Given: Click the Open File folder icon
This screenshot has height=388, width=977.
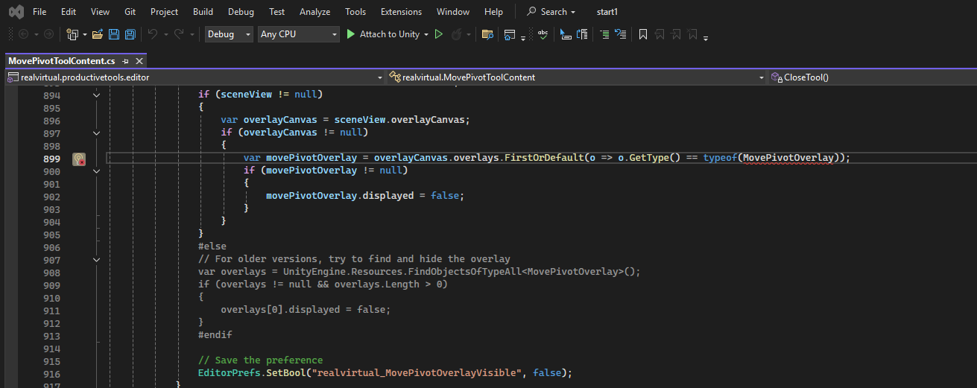Looking at the screenshot, I should pyautogui.click(x=98, y=34).
